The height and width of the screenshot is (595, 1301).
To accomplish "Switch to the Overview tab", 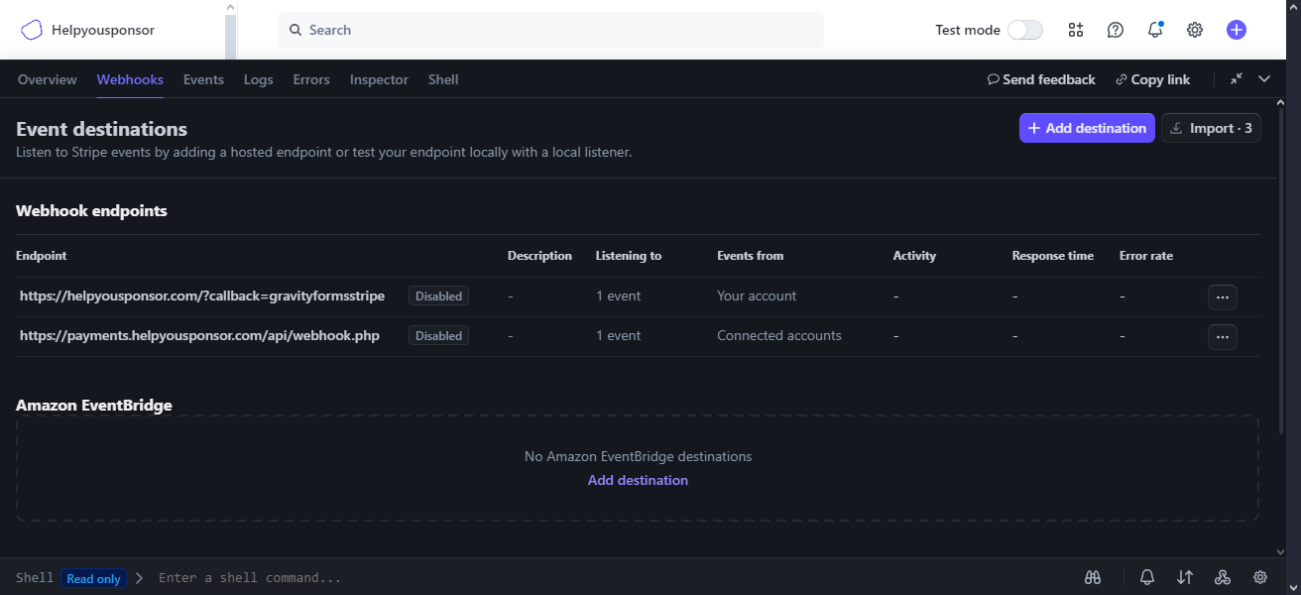I will click(47, 79).
